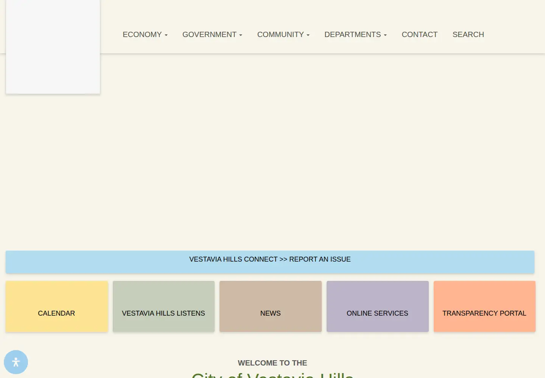Image resolution: width=545 pixels, height=378 pixels.
Task: Open the Search menu item
Action: (x=468, y=34)
